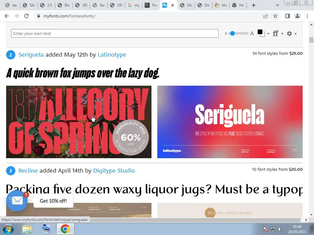Click the horizontal scroll right arrow
Image resolution: width=314 pixels, height=235 pixels.
tap(306, 220)
